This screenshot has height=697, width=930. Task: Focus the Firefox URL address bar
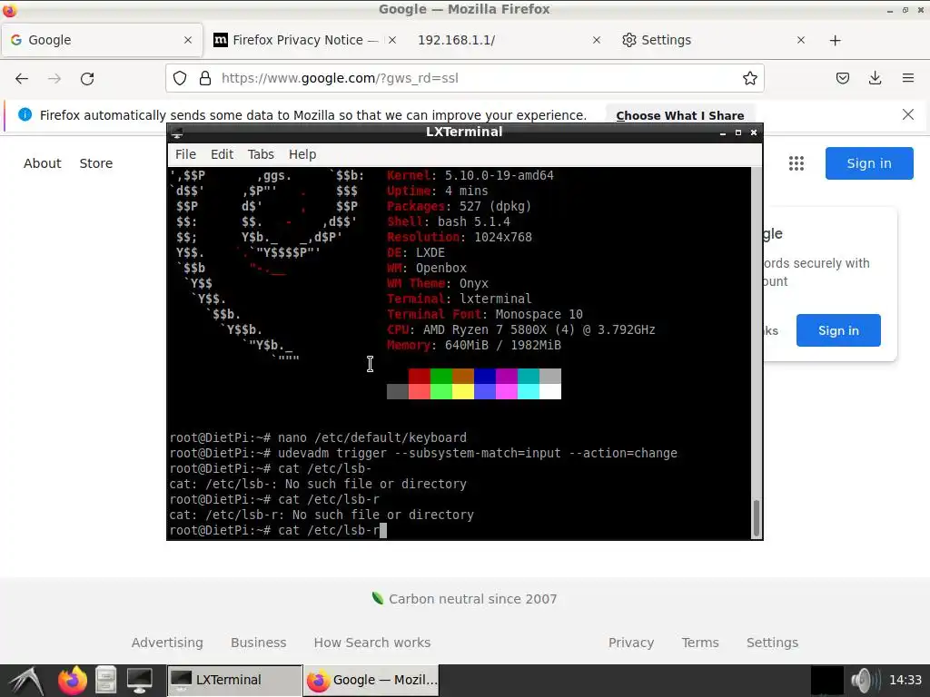click(x=464, y=78)
